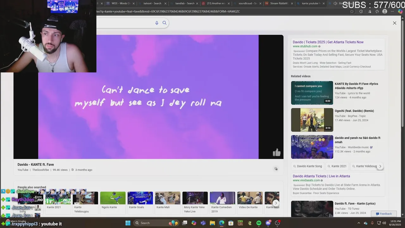Image resolution: width=405 pixels, height=228 pixels.
Task: Click the browser address bar URL
Action: pos(168,11)
